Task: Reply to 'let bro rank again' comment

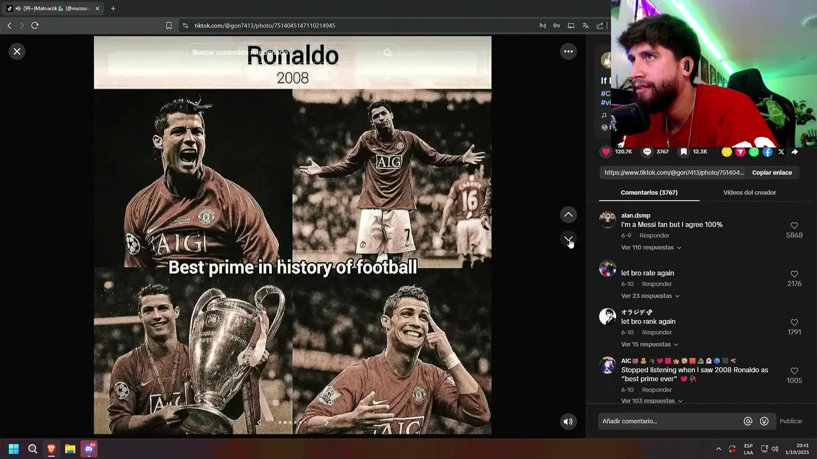Action: (657, 333)
